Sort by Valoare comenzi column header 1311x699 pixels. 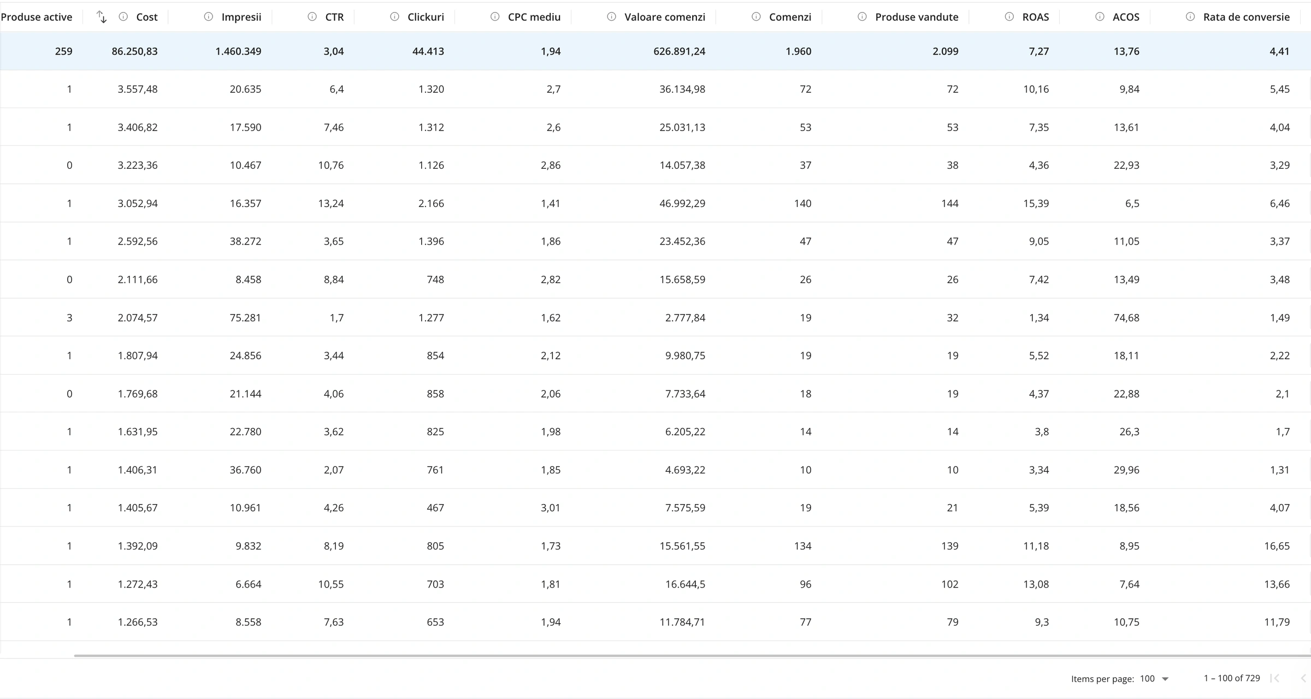click(x=665, y=17)
